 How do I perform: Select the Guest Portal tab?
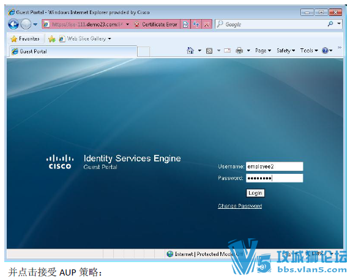tap(73, 51)
